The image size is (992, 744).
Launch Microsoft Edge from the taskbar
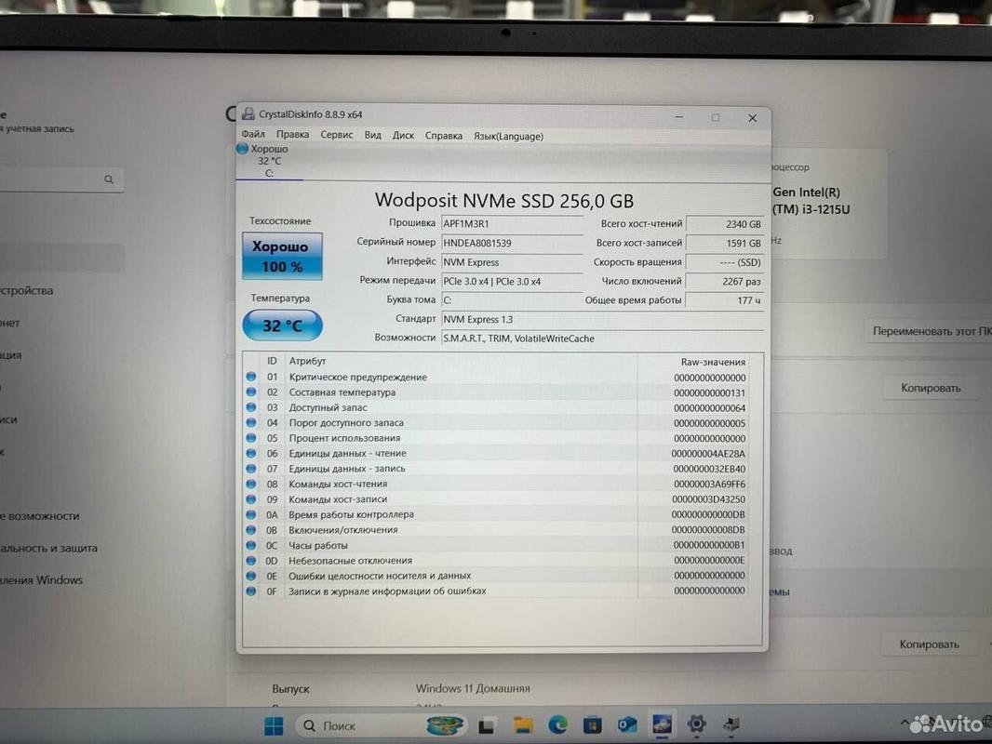[x=557, y=725]
